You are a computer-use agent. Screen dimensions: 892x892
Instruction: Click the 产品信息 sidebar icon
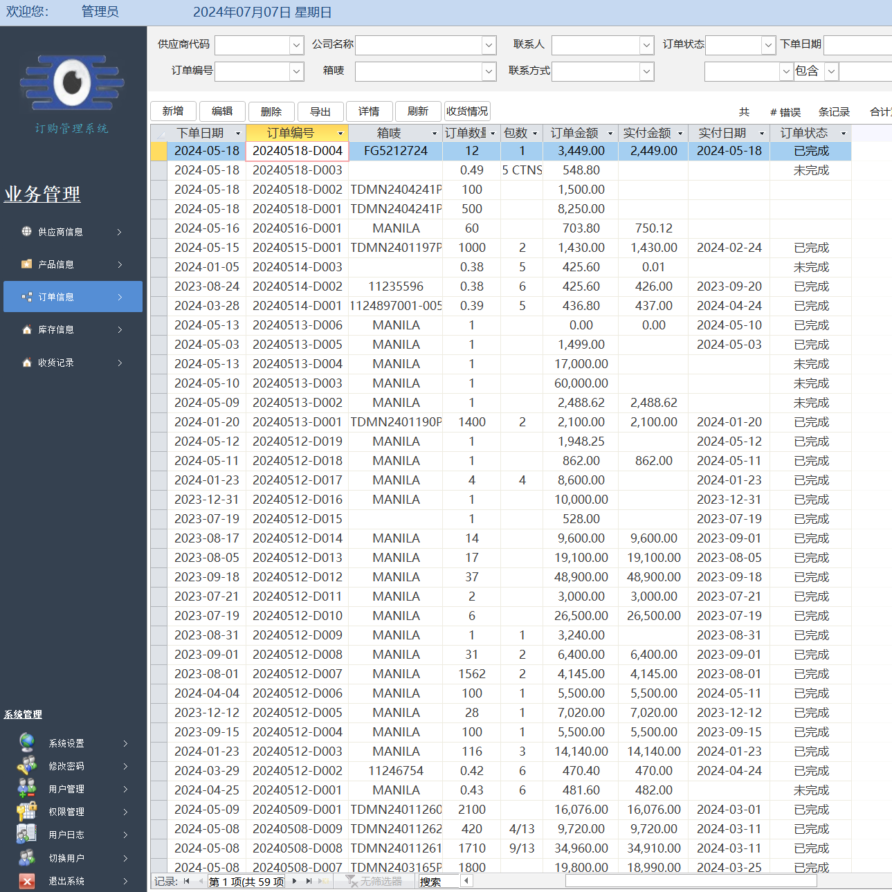26,264
